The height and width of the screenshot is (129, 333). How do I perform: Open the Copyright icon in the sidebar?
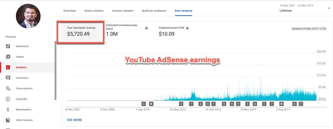pos(8,99)
